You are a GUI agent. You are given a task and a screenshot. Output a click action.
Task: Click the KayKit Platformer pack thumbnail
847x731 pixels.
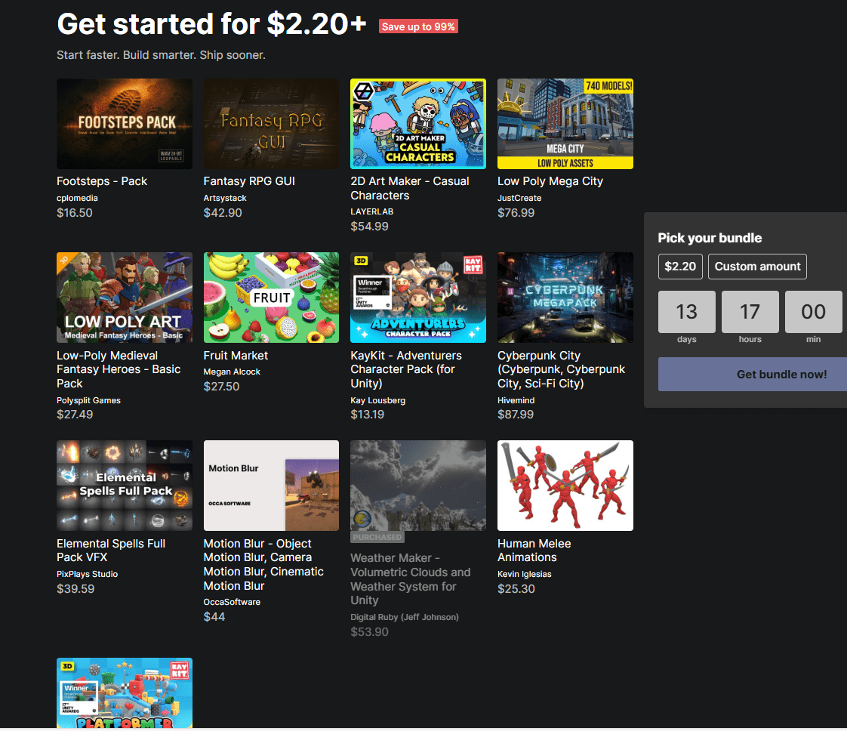(125, 692)
